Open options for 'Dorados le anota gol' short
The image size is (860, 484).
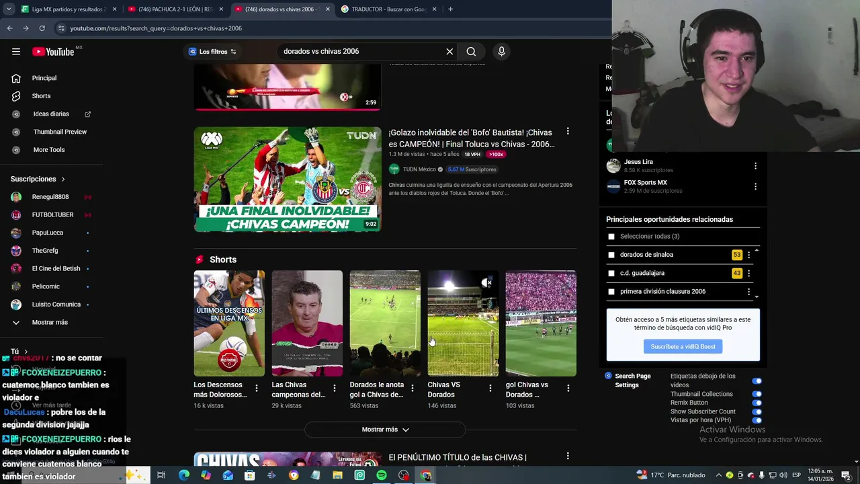(x=412, y=389)
